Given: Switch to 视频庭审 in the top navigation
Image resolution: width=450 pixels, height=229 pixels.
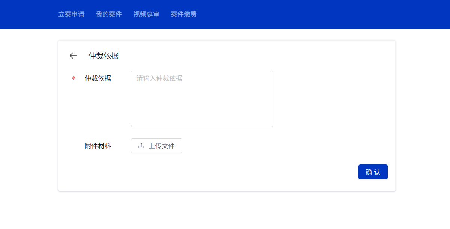Looking at the screenshot, I should tap(146, 14).
